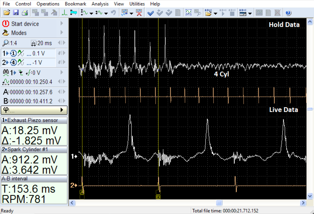This screenshot has height=214, width=314.
Task: Click the dashed selection waveform icon
Action: point(188,13)
